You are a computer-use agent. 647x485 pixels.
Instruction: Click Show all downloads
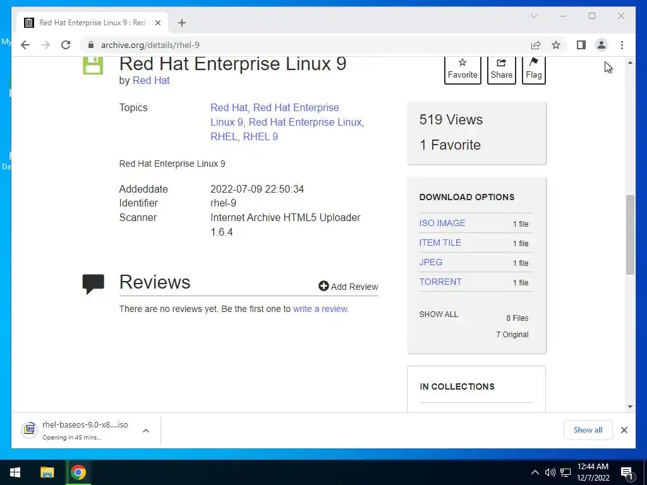[x=588, y=429]
